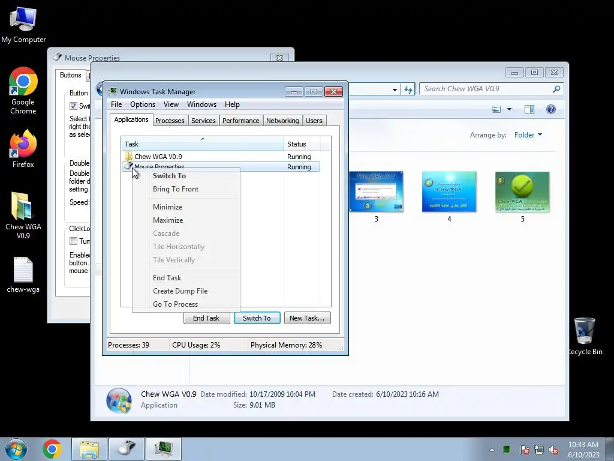The image size is (614, 461).
Task: Click Switch To button below task list
Action: (257, 318)
